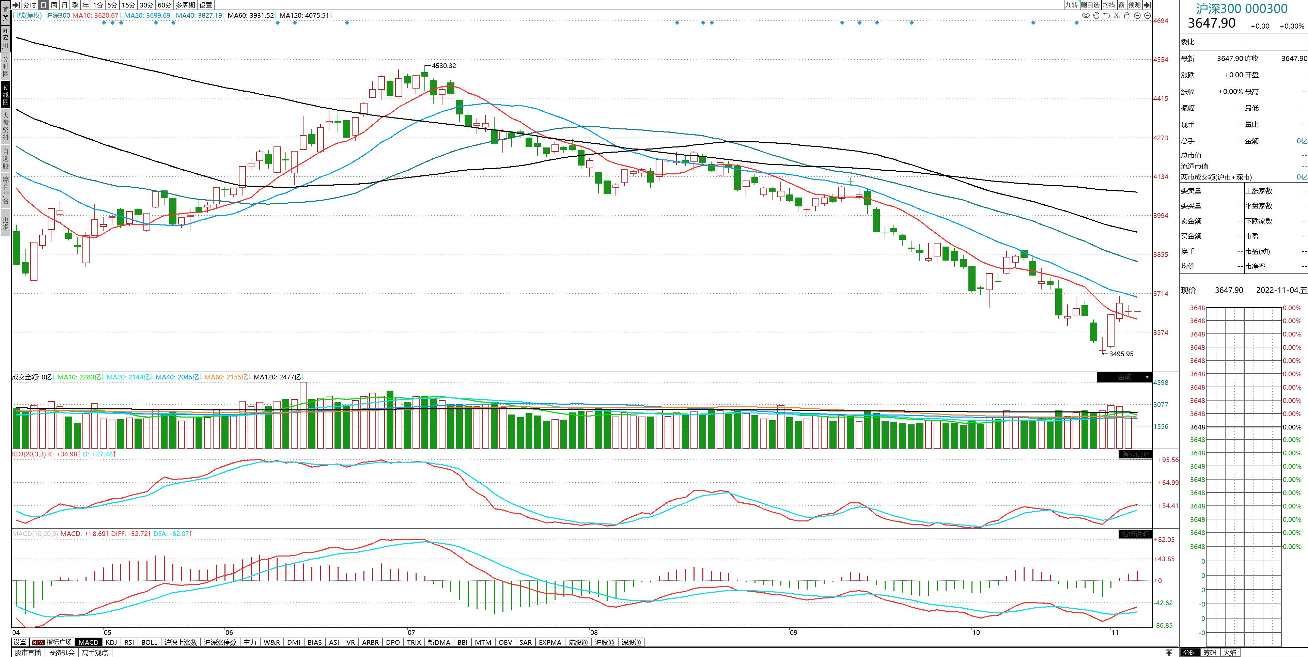Toggle the 均线 moving average display
The image size is (1308, 657).
1108,4
